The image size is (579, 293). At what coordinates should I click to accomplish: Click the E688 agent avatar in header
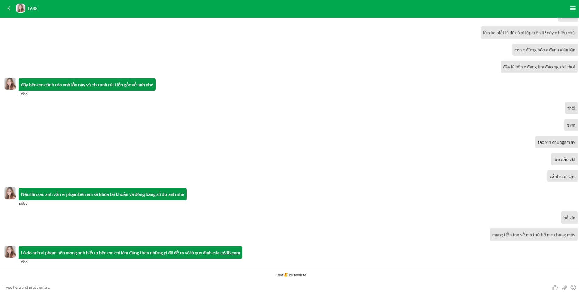pos(21,9)
